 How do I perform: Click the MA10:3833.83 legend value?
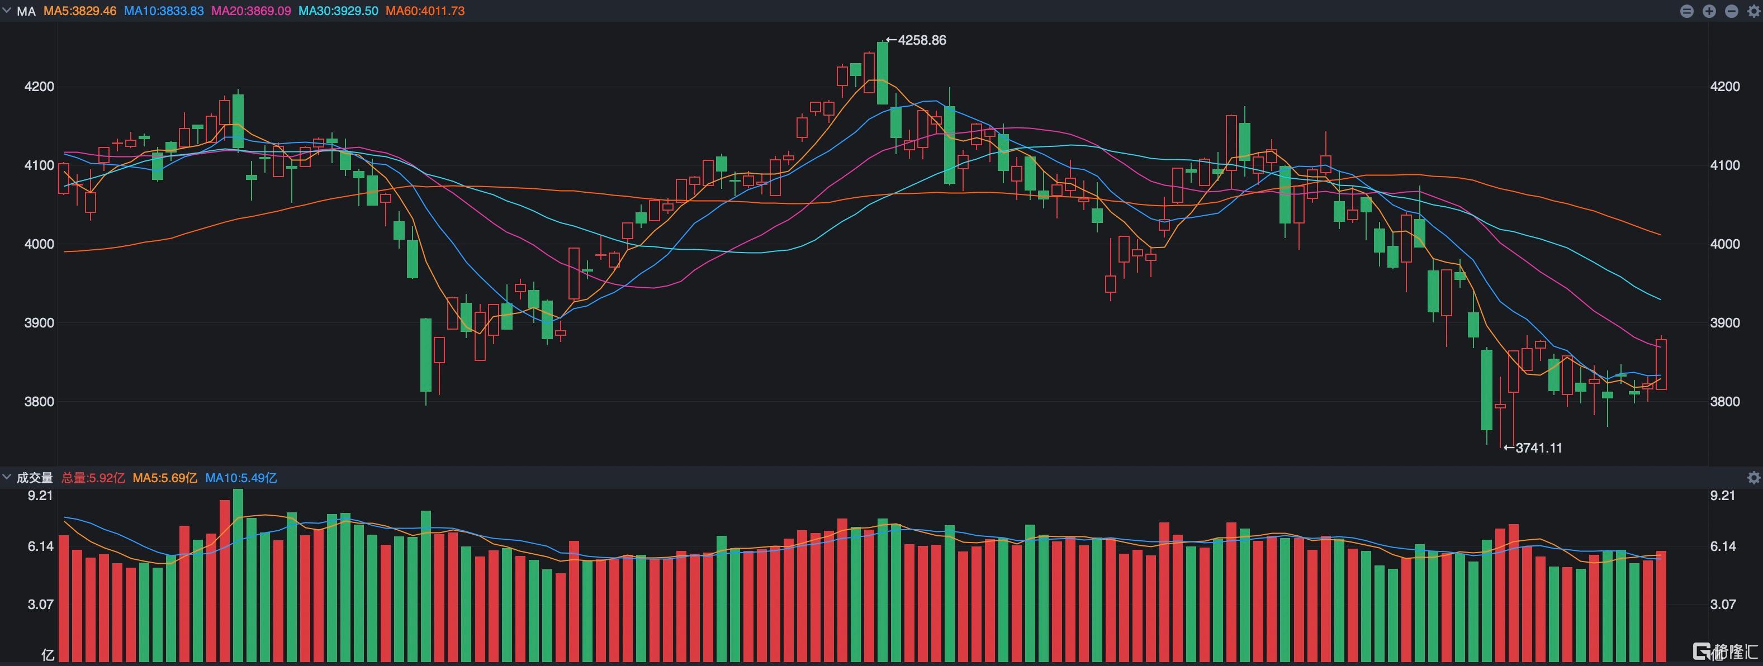tap(164, 12)
